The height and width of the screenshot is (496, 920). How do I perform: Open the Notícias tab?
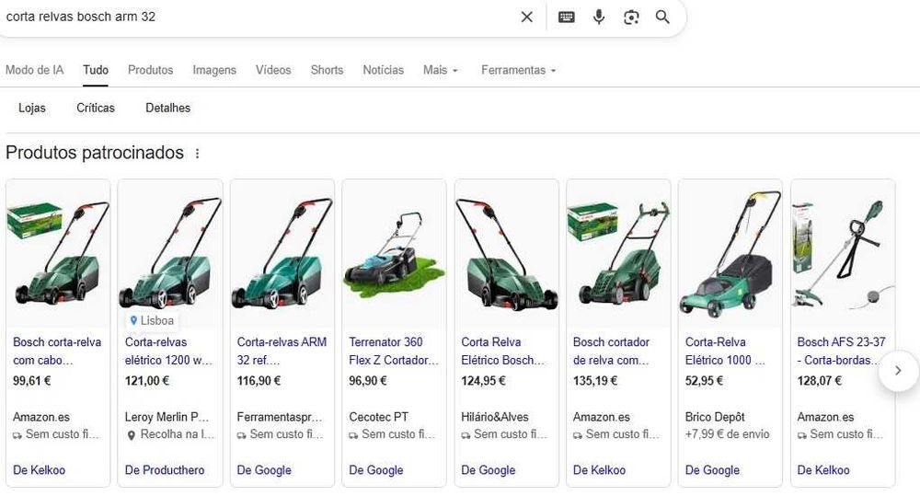click(383, 70)
